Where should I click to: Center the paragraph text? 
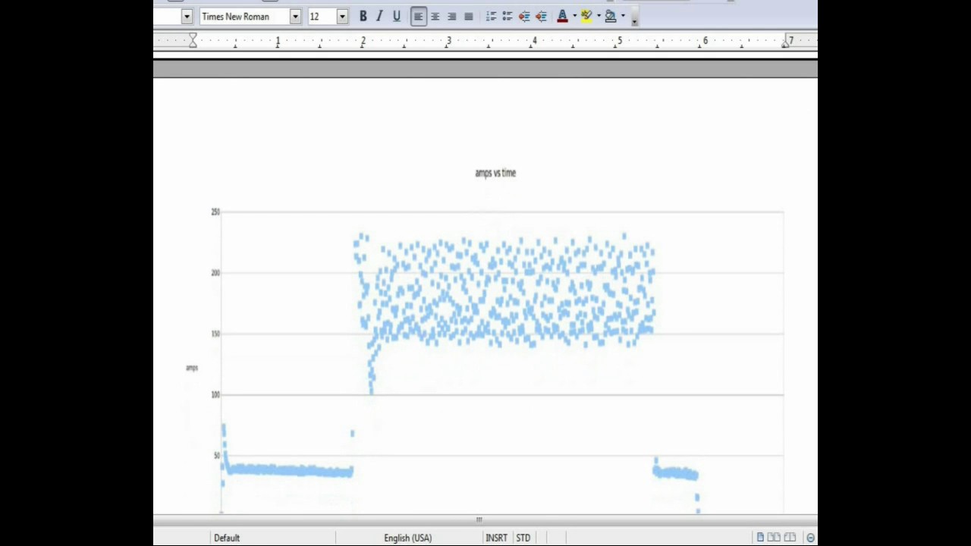pos(435,16)
